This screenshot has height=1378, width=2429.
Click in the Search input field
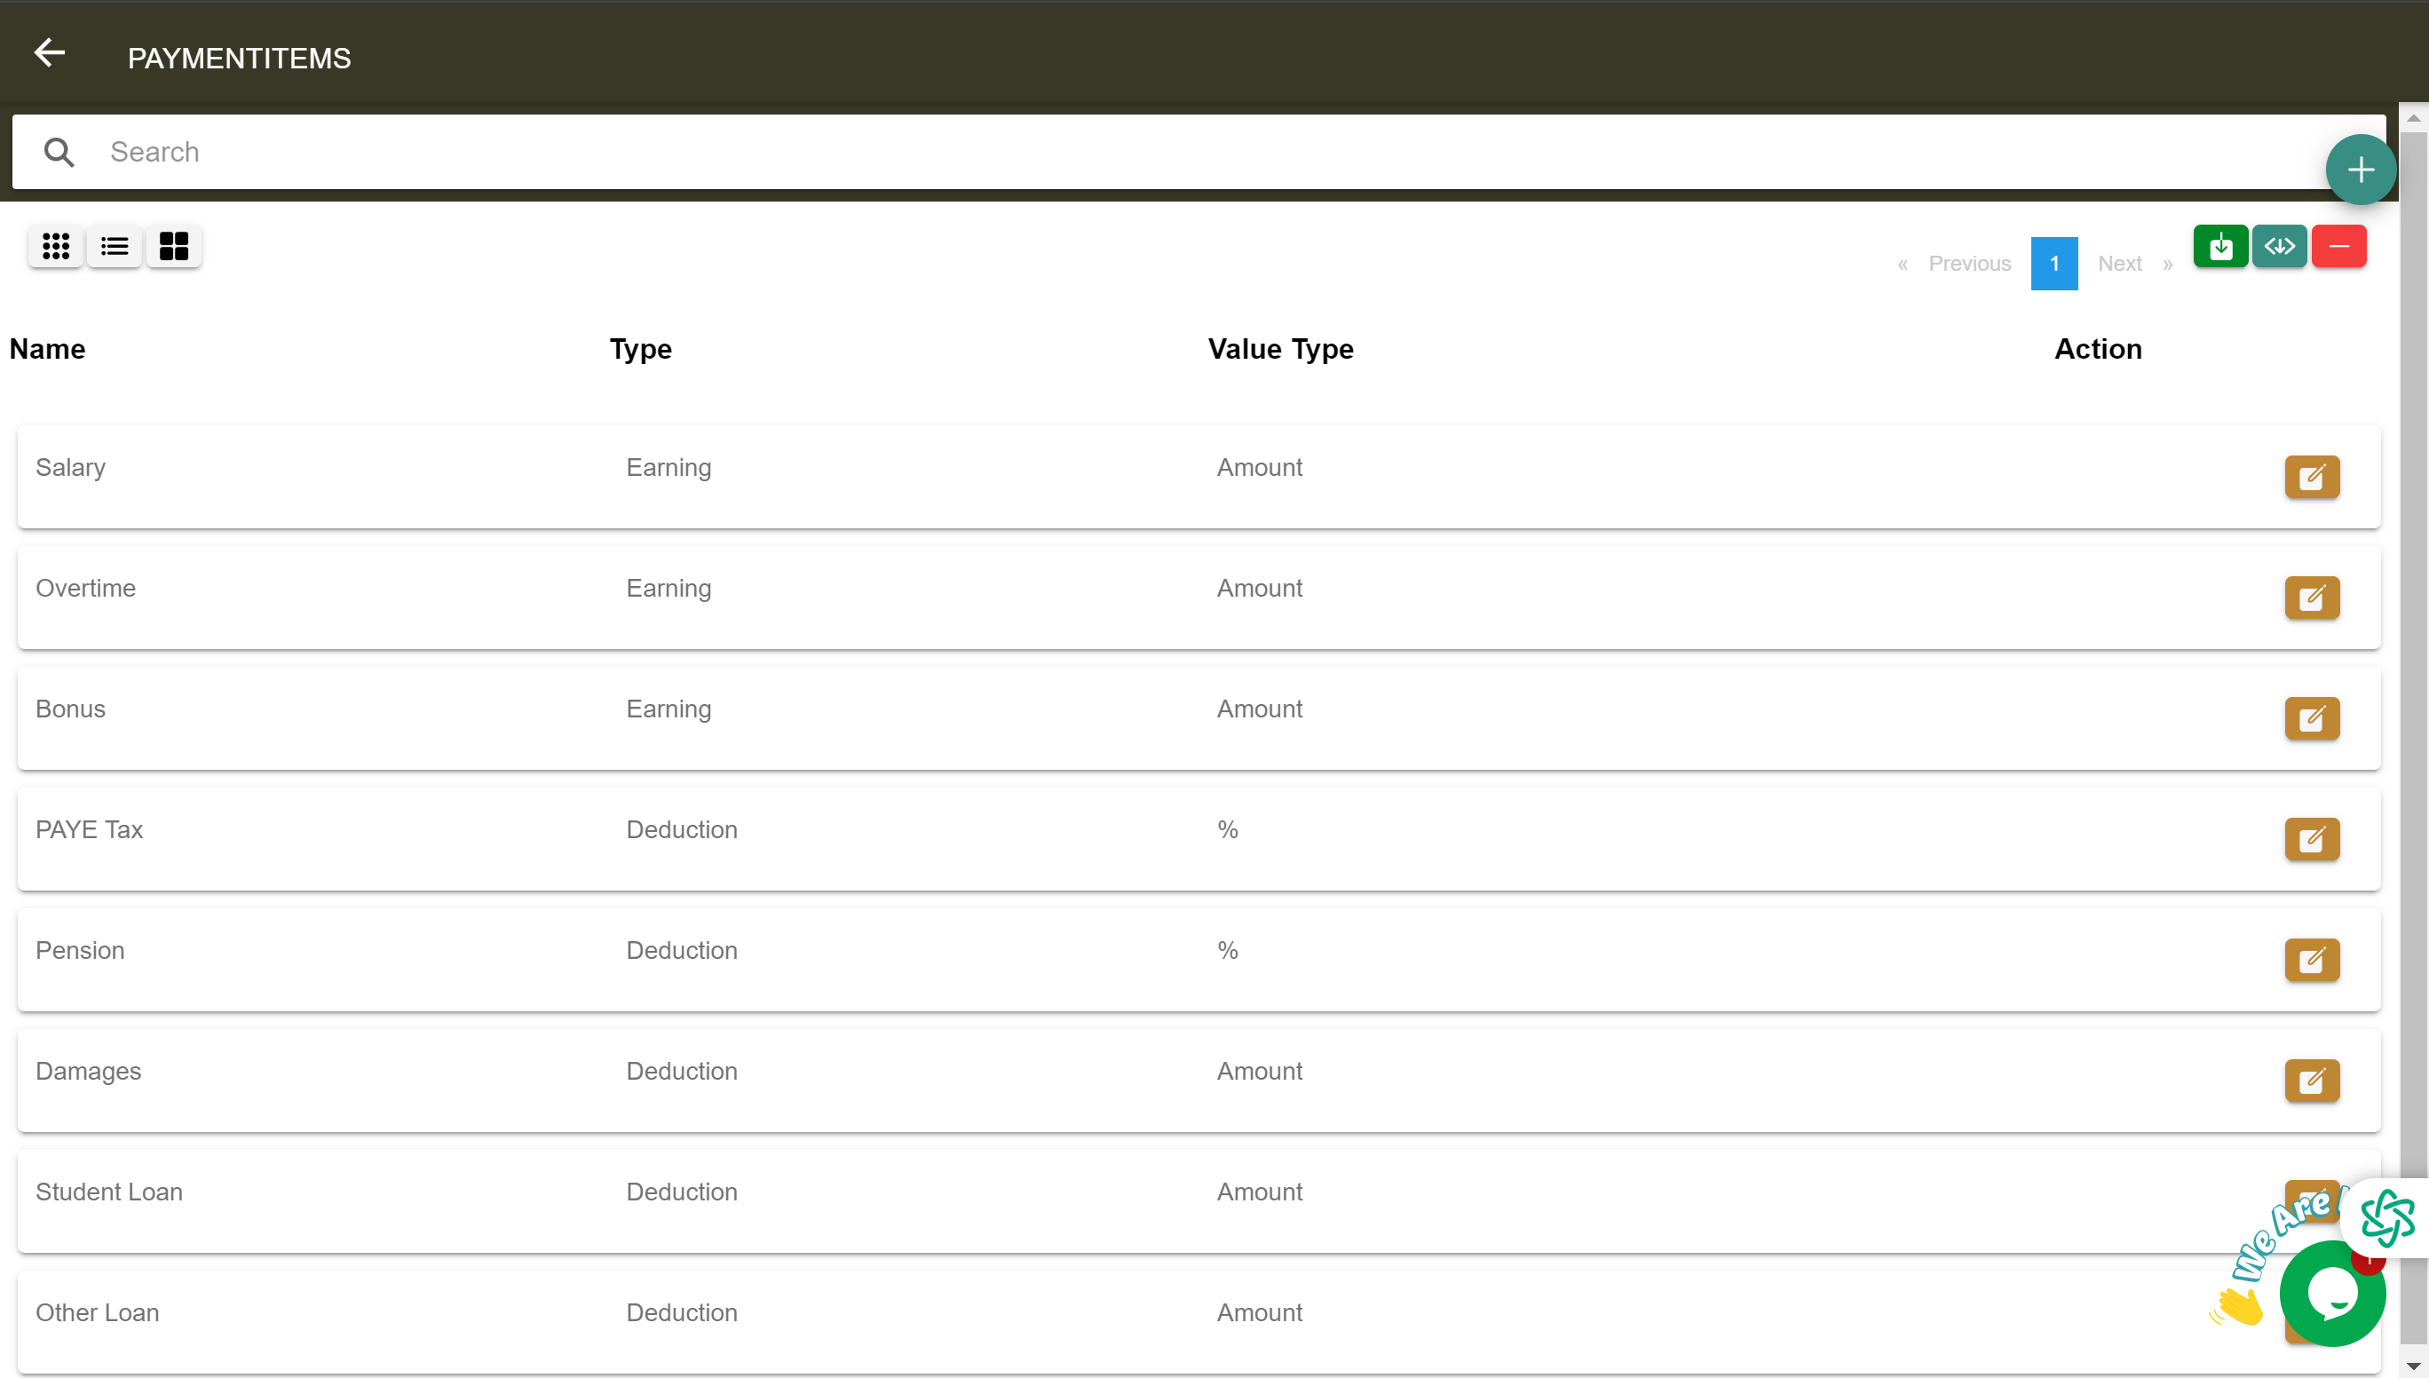[x=1135, y=153]
